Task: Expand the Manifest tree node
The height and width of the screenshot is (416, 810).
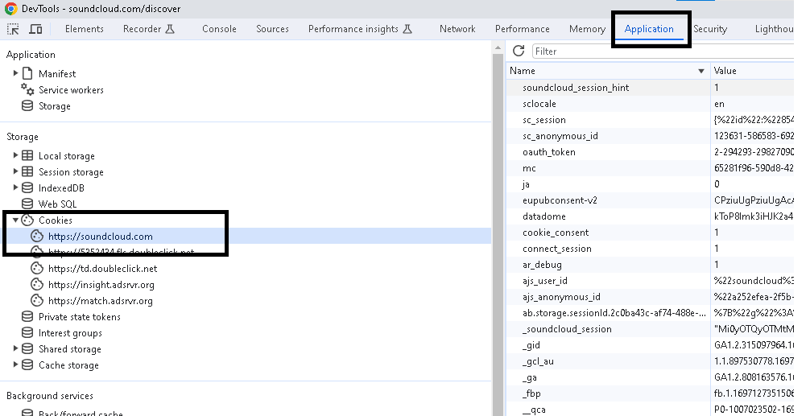Action: [15, 73]
